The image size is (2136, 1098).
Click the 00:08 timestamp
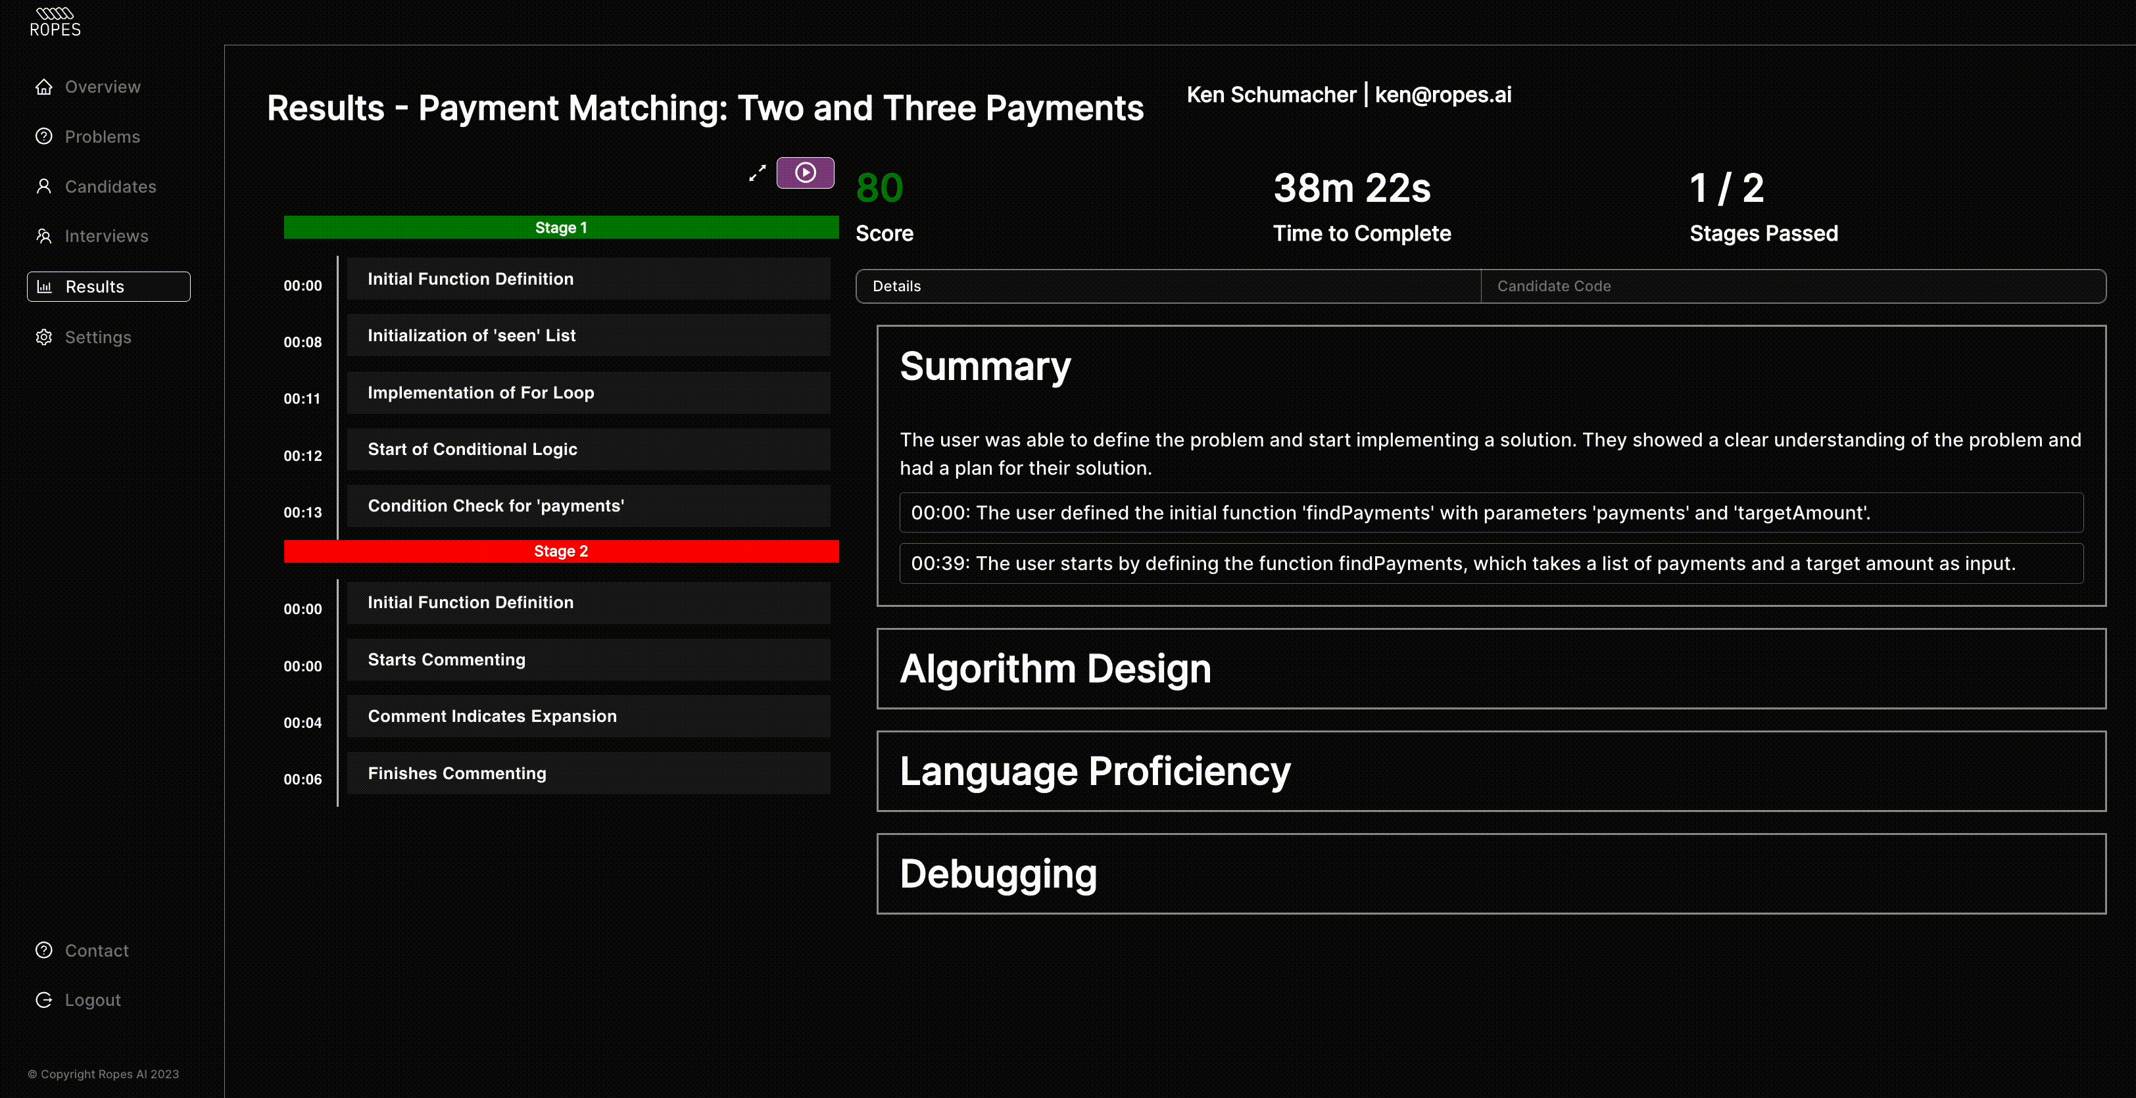[x=303, y=342]
